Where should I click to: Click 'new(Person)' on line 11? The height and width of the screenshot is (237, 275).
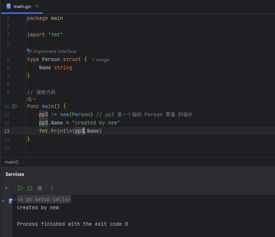point(76,114)
